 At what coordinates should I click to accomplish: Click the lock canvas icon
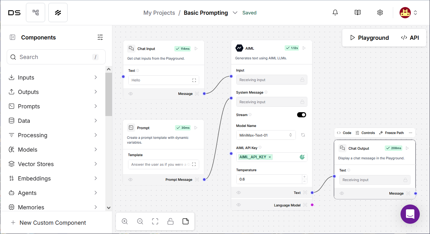(x=171, y=221)
